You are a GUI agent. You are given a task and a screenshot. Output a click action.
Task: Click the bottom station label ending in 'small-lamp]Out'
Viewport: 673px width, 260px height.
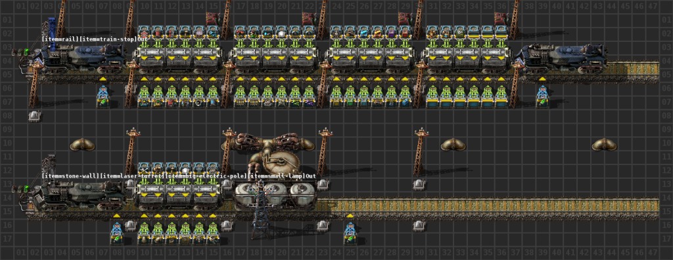[x=178, y=176]
